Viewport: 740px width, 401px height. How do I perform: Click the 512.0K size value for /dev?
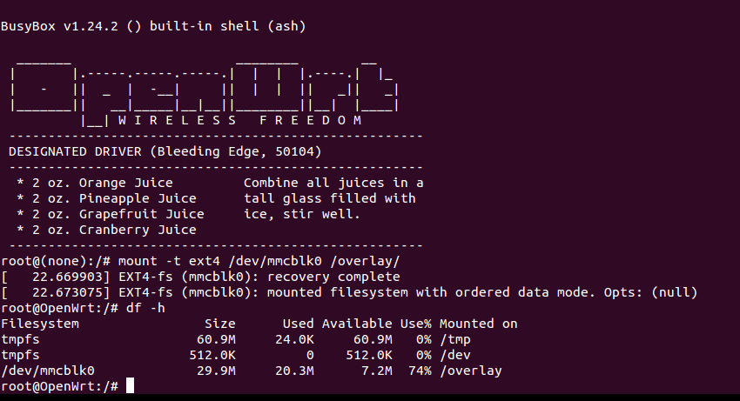(x=212, y=355)
